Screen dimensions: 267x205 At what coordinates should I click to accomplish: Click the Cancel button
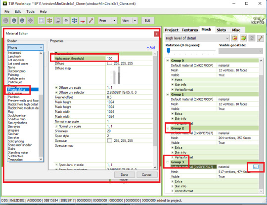coord(147,174)
